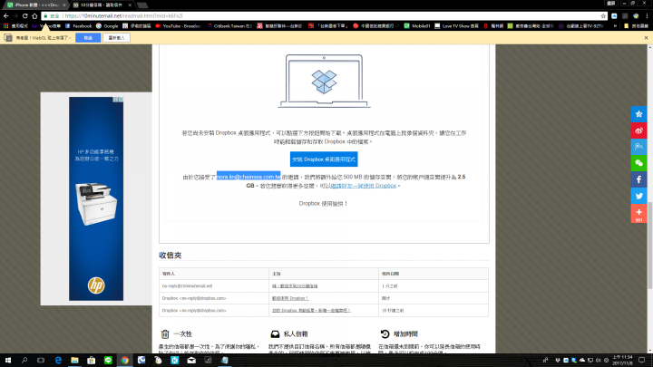Viewport: 653px width, 367px height.
Task: Open the Windows Action Center
Action: [642, 361]
